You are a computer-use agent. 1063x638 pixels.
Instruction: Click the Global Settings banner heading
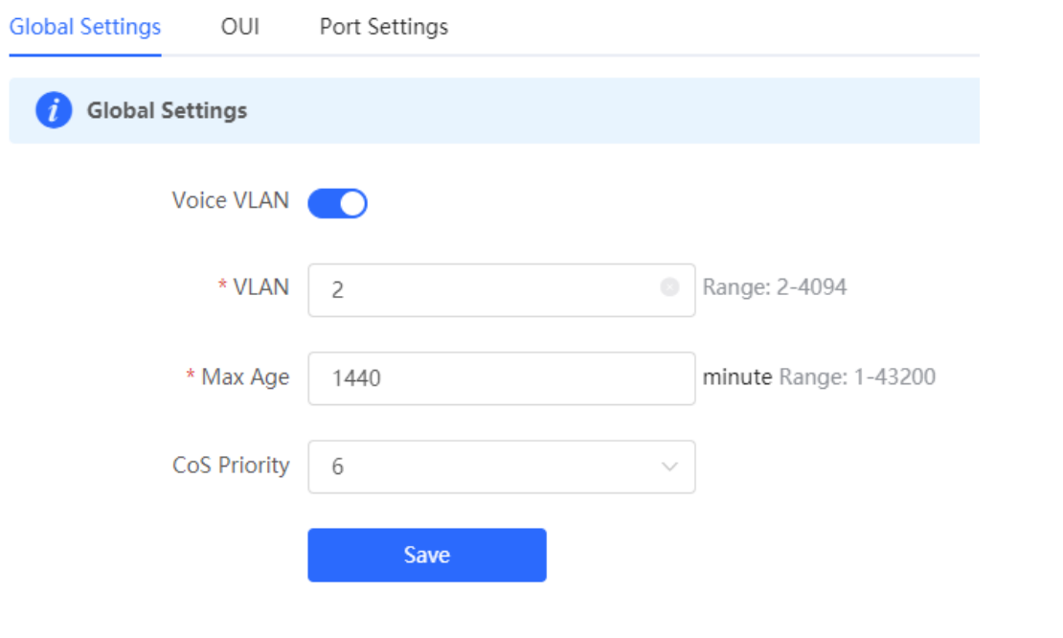(x=167, y=110)
